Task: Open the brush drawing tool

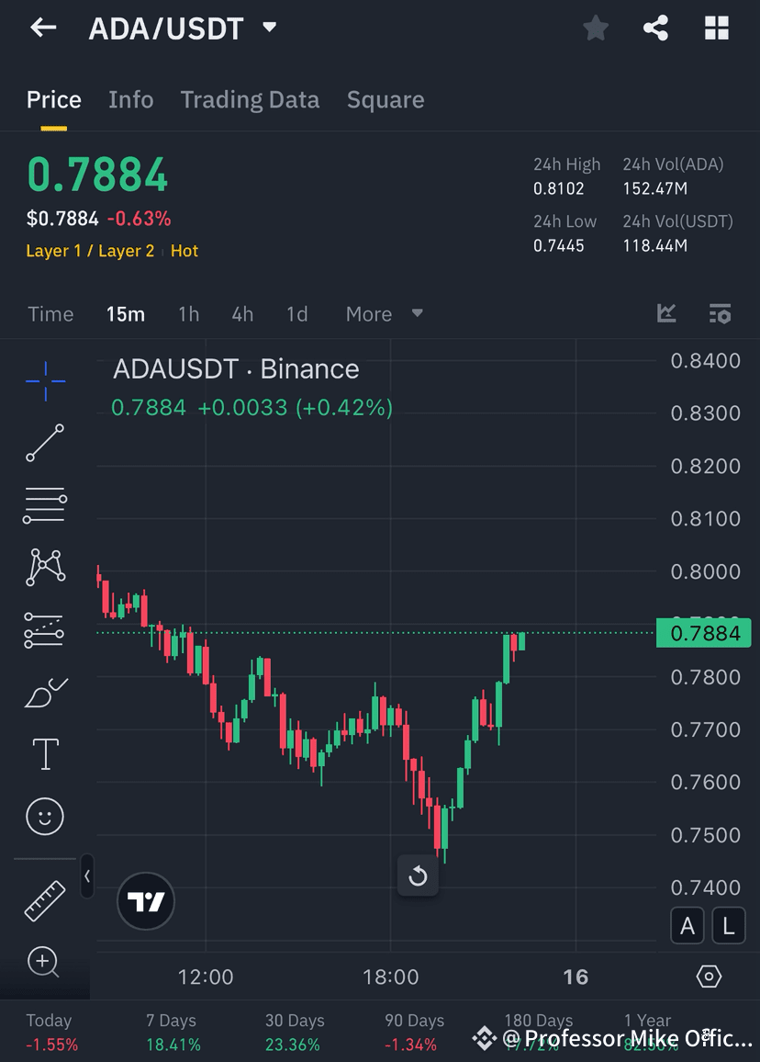Action: point(44,692)
